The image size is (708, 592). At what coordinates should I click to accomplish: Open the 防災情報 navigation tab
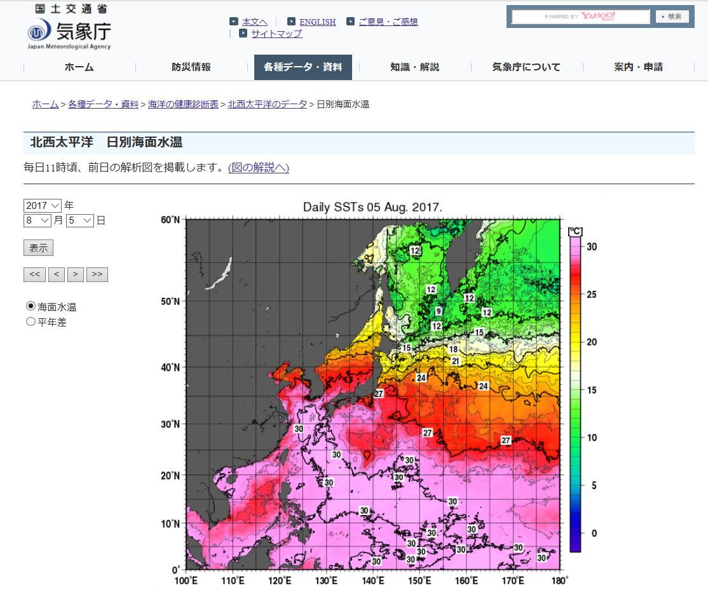(x=191, y=67)
